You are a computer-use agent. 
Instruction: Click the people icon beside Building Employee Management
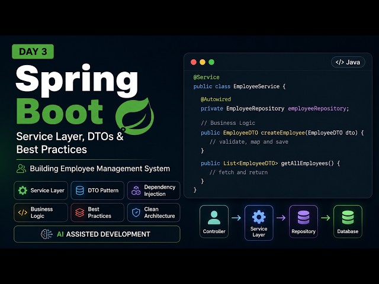(x=21, y=169)
